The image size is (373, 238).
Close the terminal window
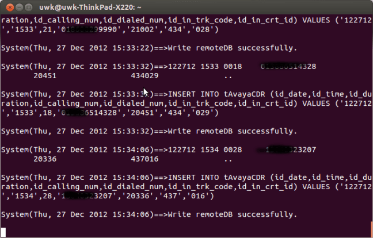coord(10,7)
